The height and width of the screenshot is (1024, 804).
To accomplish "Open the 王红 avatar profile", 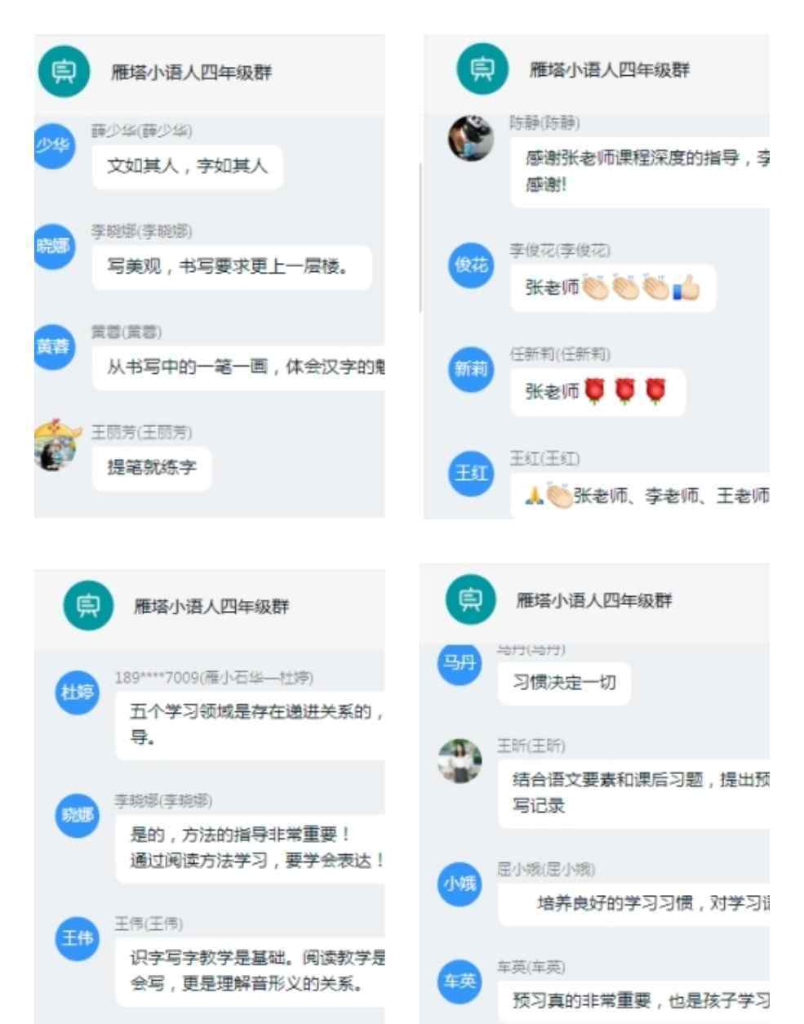I will pos(472,473).
